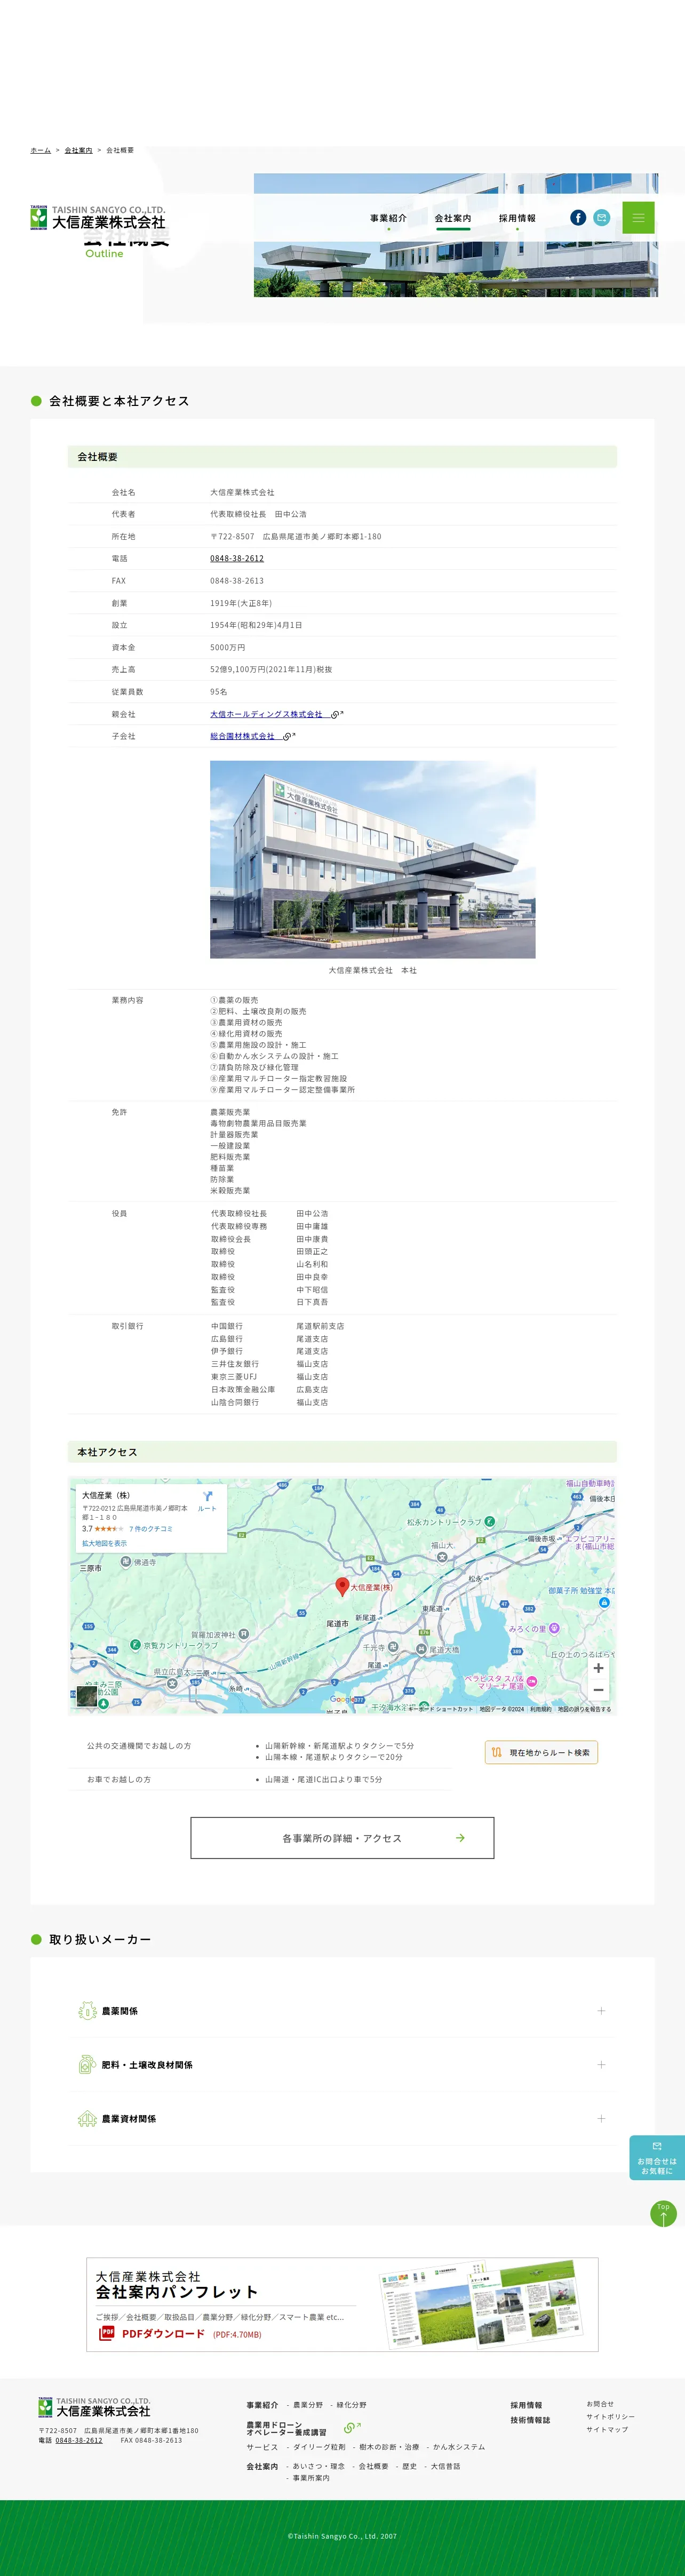Viewport: 685px width, 2576px height.
Task: Expand the 農業資材関係 maker section
Action: coord(342,2119)
